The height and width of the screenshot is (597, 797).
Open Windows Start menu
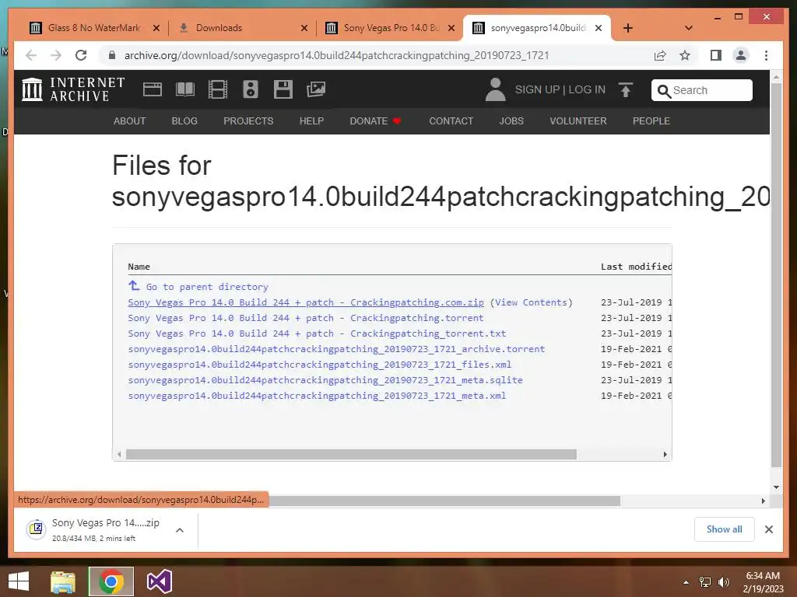[x=19, y=581]
